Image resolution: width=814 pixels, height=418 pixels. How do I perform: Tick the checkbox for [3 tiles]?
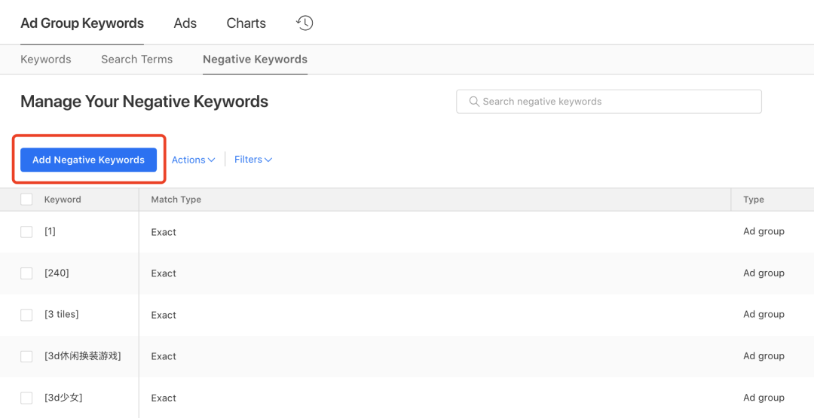26,315
